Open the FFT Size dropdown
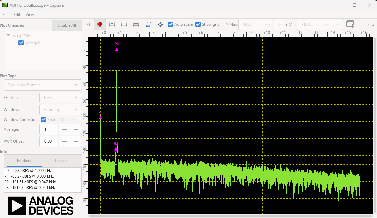The image size is (377, 218). point(60,98)
